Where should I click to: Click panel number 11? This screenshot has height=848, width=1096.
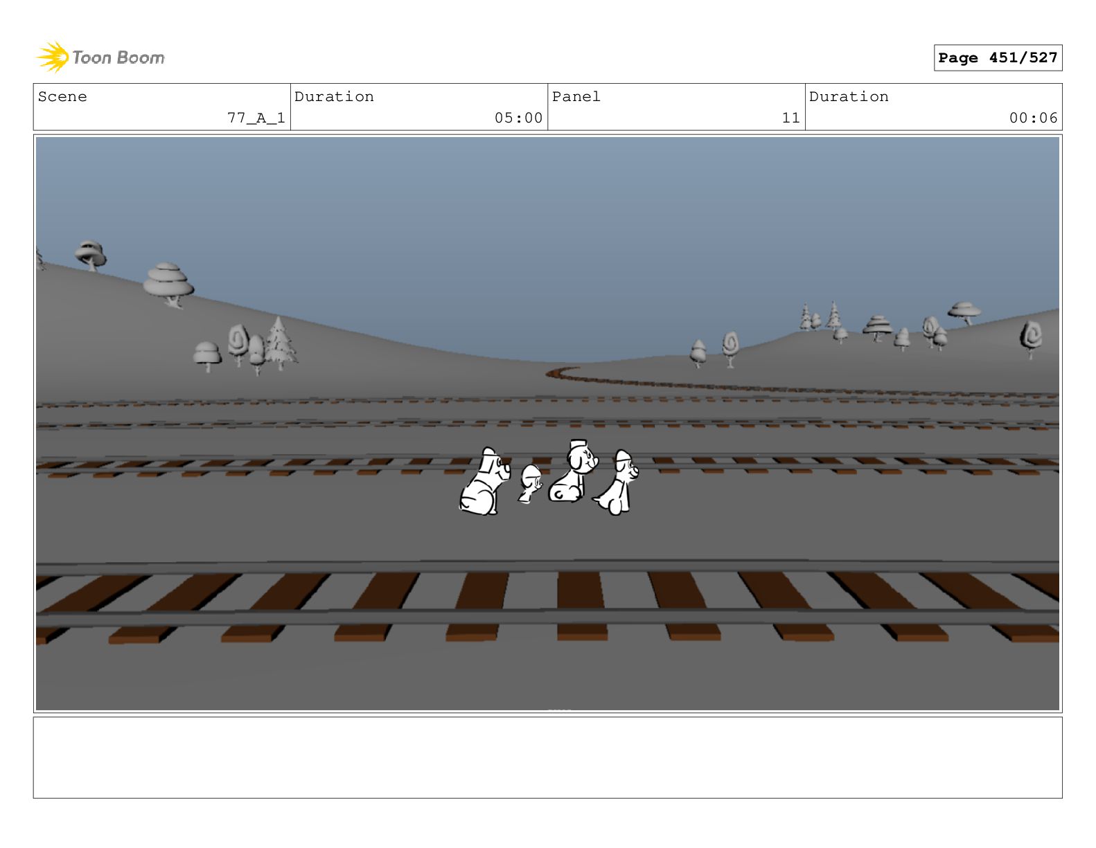pos(791,118)
